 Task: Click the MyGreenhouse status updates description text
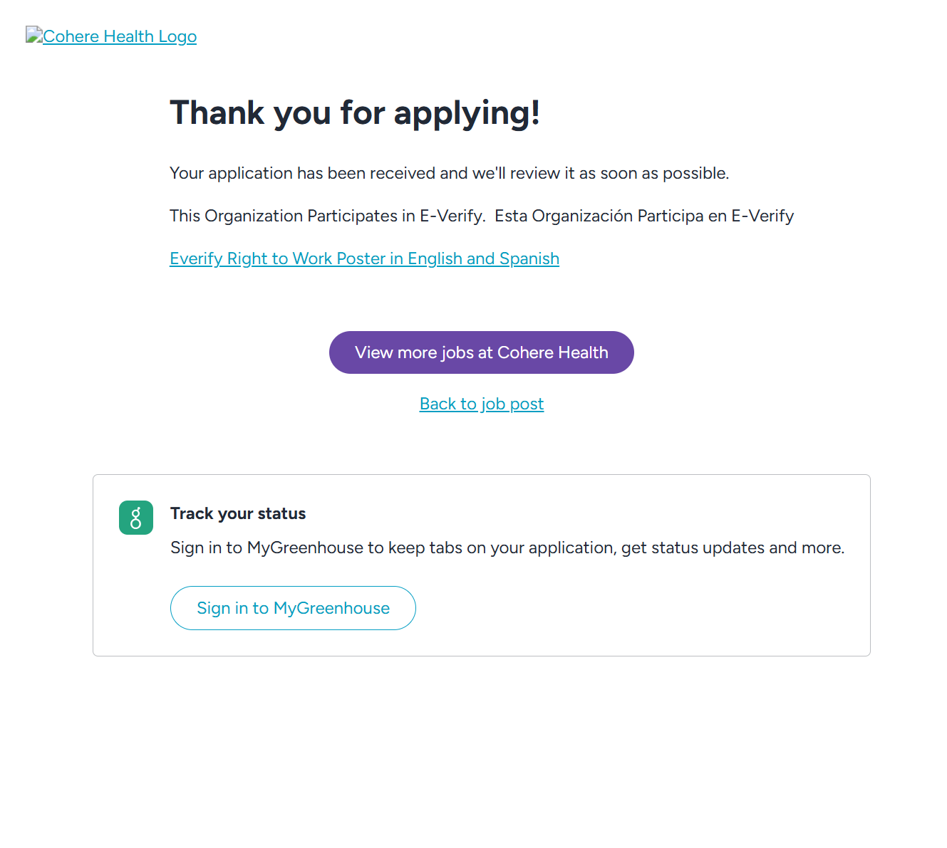(507, 548)
